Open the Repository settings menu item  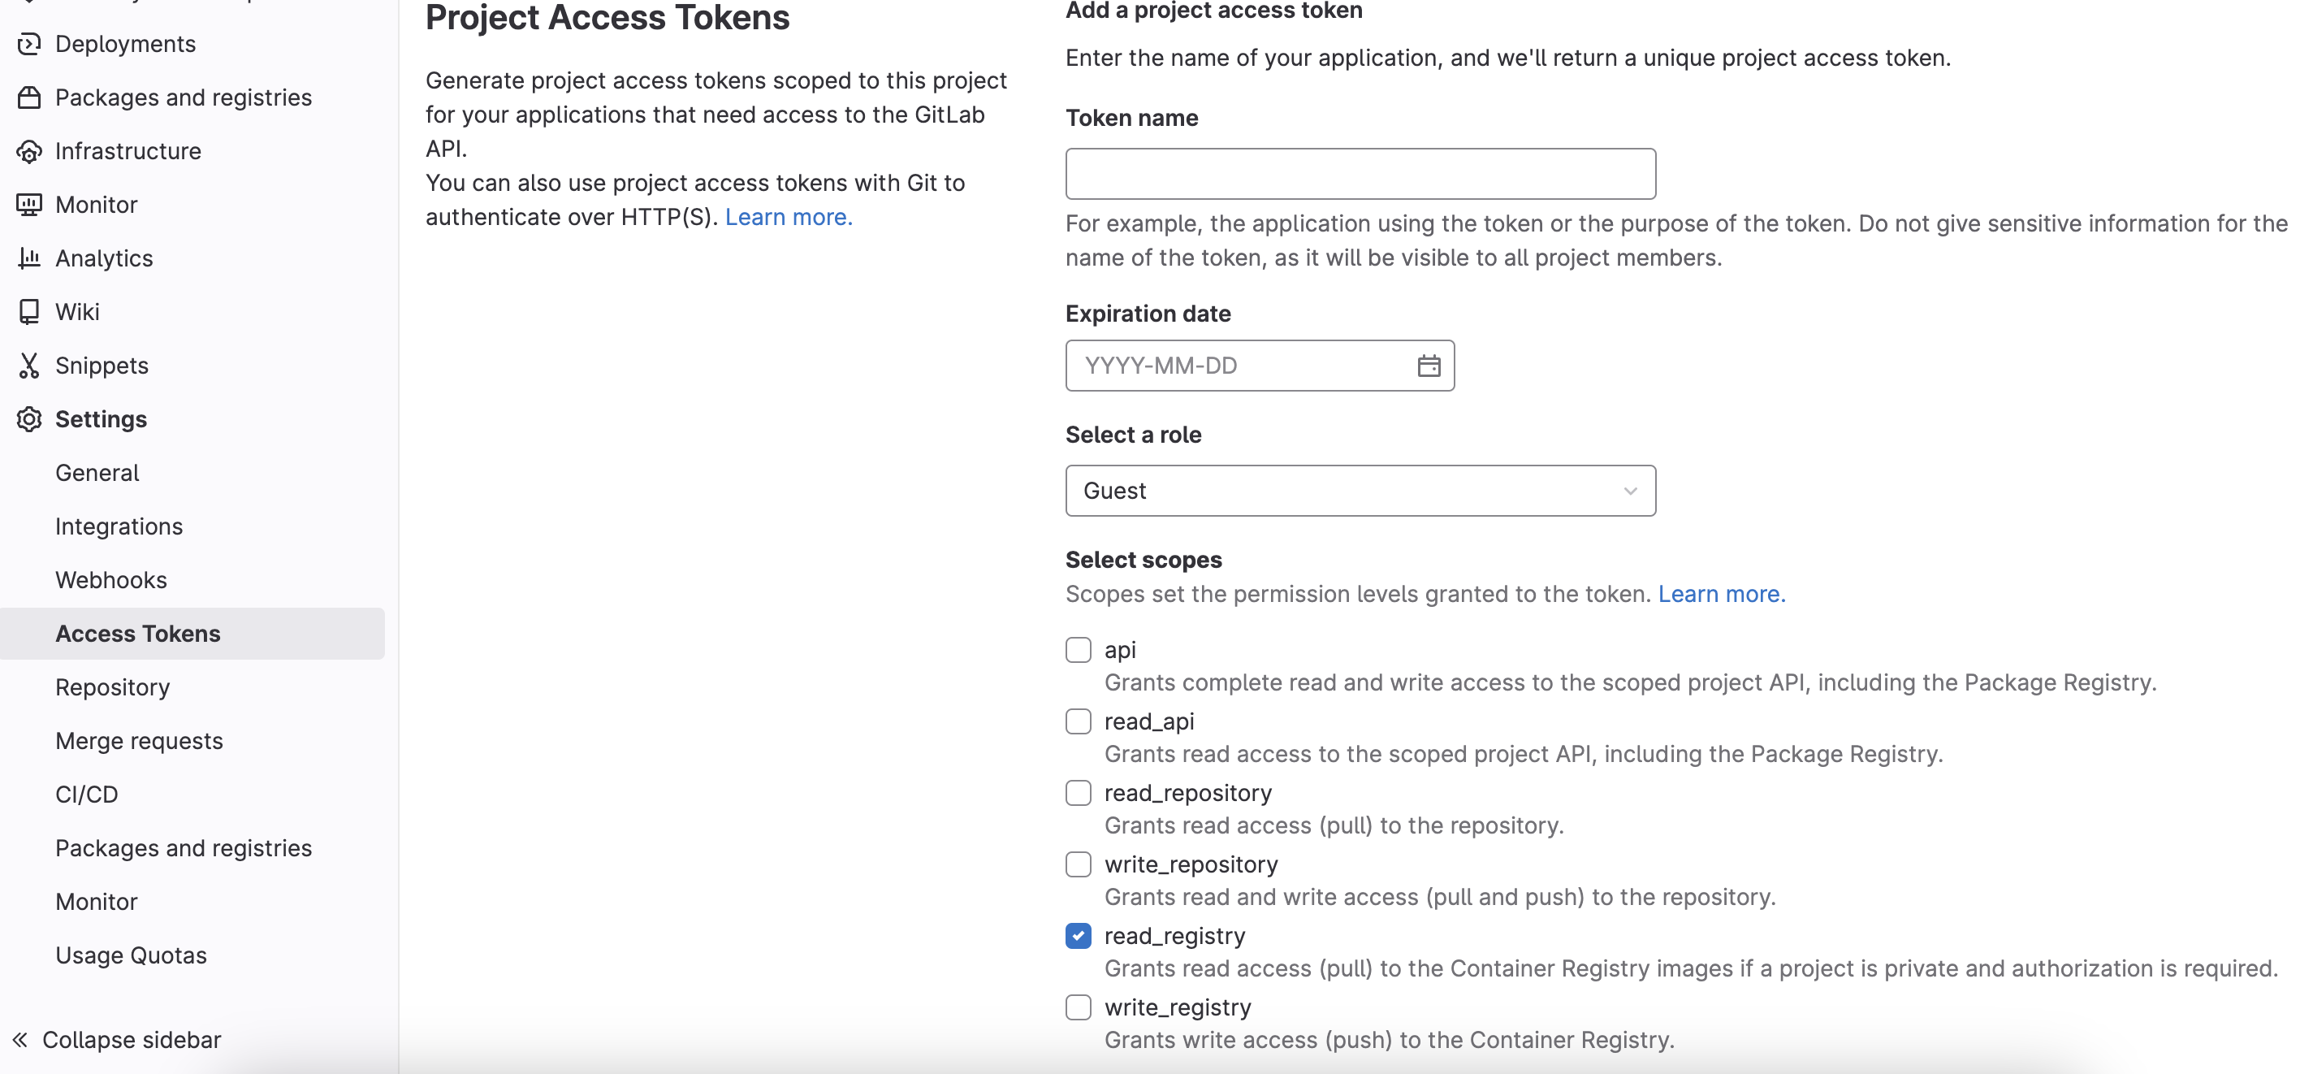pyautogui.click(x=112, y=688)
